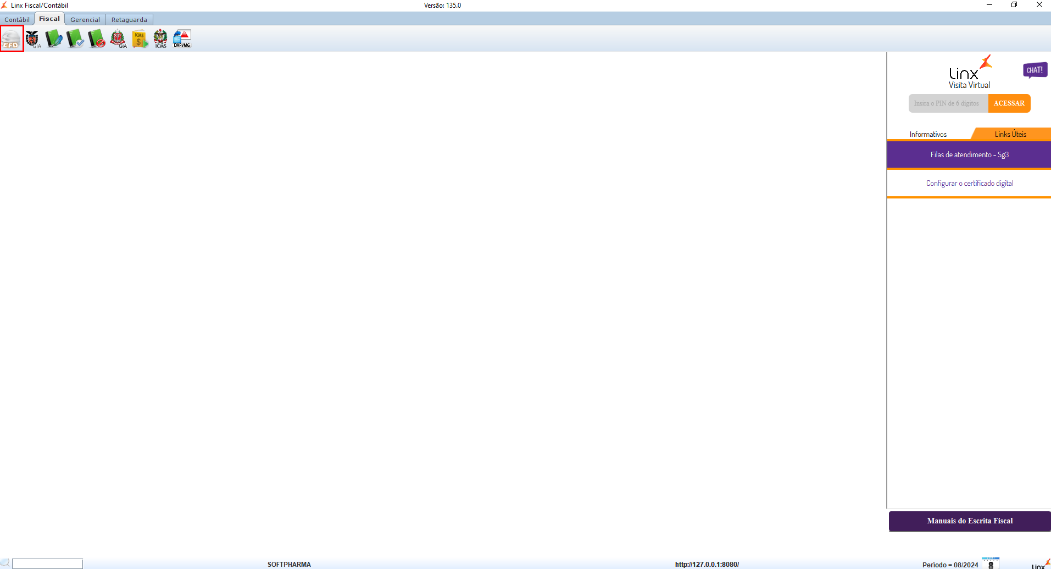The height and width of the screenshot is (569, 1051).
Task: Click the Linx Visita Virtual logo
Action: [970, 72]
